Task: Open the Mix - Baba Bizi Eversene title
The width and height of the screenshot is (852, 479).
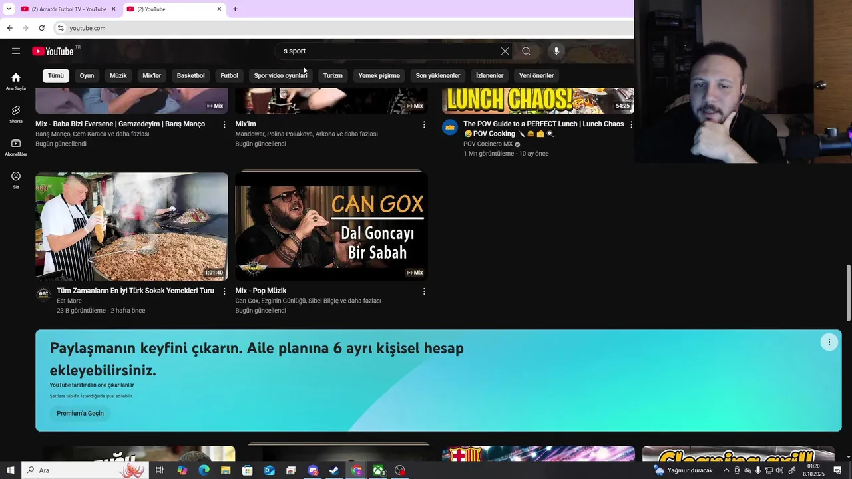Action: pos(120,124)
